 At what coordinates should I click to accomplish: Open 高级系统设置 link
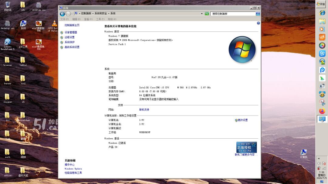pos(72,47)
